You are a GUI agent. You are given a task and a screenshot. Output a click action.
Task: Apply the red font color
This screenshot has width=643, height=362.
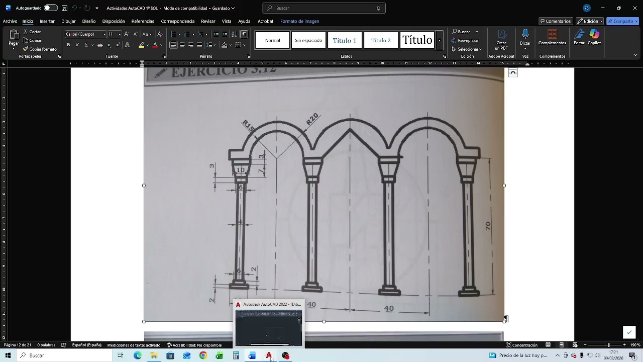pos(155,45)
